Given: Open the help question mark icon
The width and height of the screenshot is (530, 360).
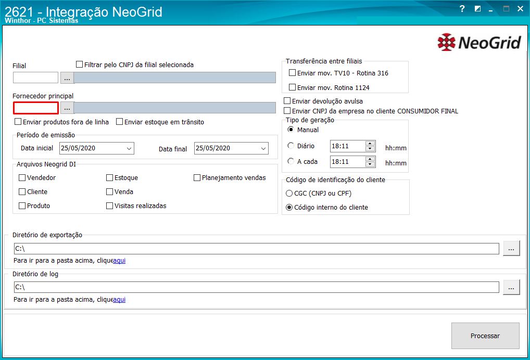Looking at the screenshot, I should point(462,9).
